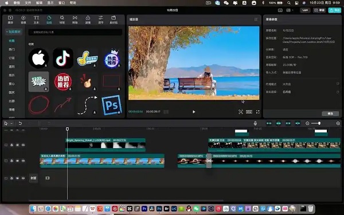
Task: Select the highlighted Stickers (贴纸) tab icon
Action: coord(49,19)
